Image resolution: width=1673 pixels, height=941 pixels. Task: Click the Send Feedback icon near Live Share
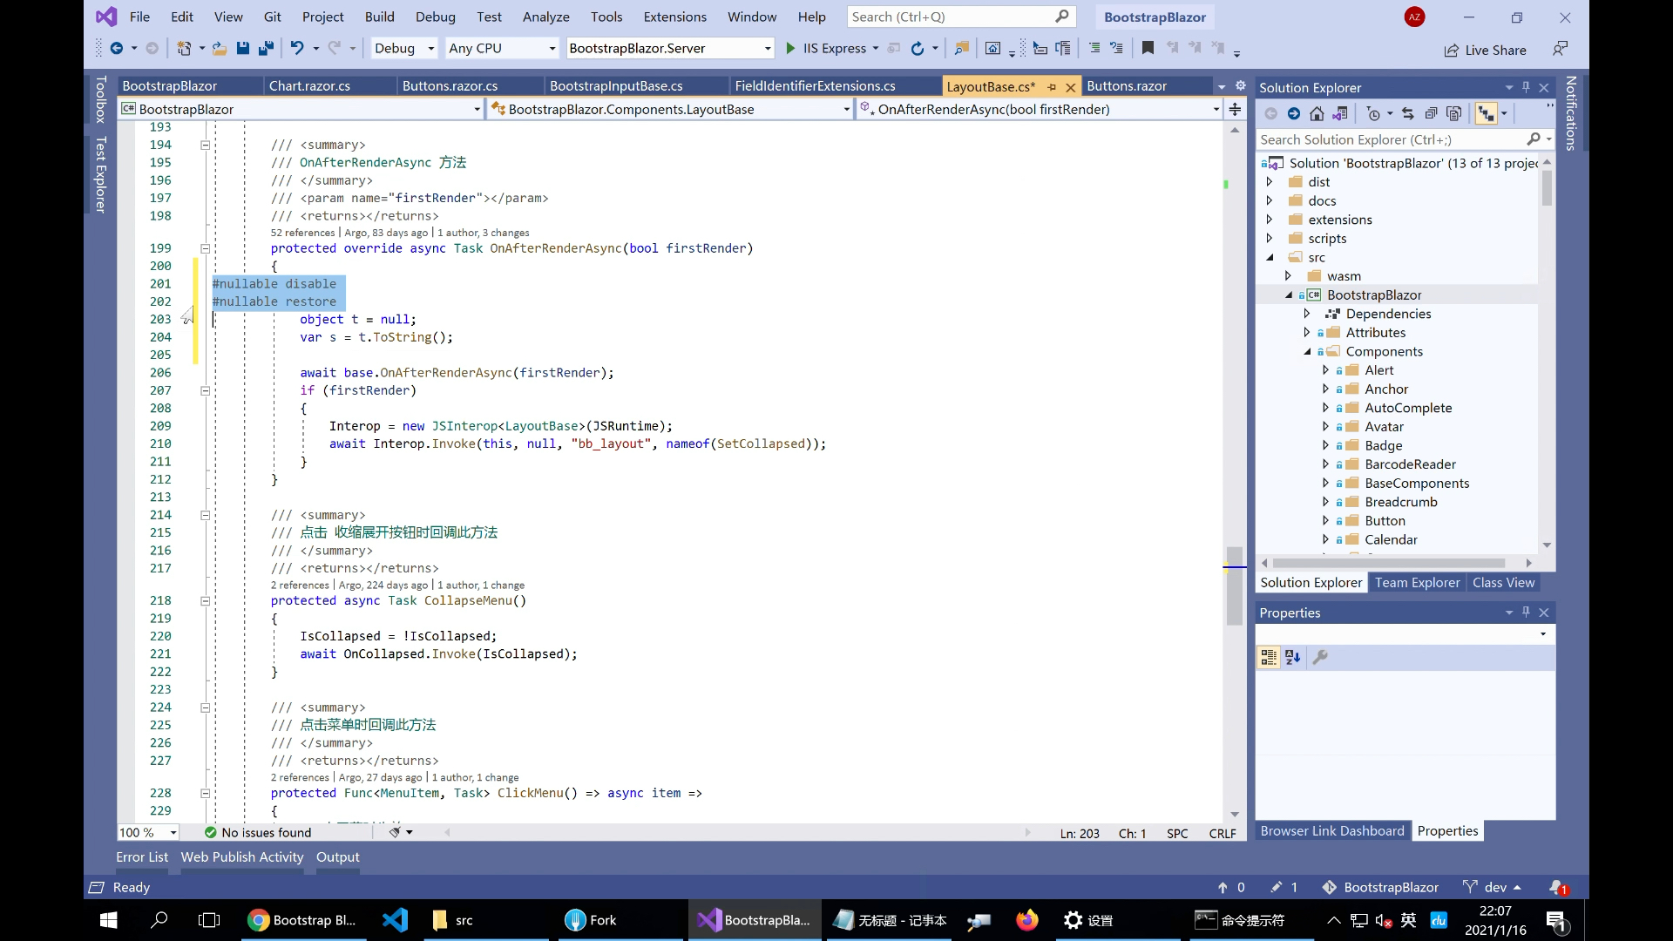pyautogui.click(x=1560, y=49)
